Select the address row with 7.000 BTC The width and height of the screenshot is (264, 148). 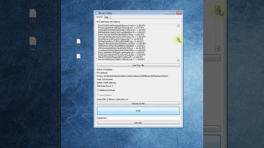[x=121, y=59]
